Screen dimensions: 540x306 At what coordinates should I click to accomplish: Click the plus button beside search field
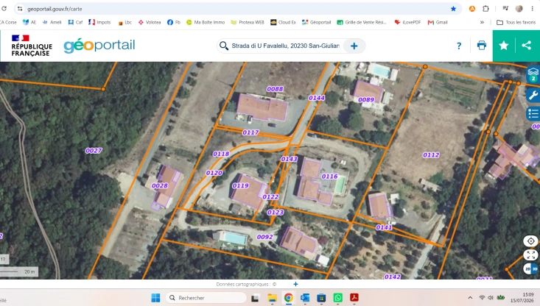(354, 46)
